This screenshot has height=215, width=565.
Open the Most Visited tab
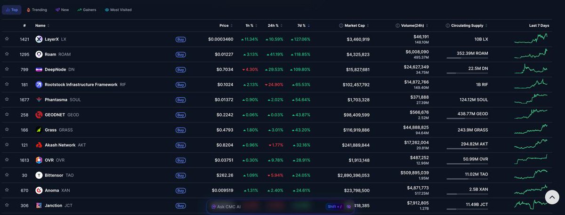pyautogui.click(x=118, y=10)
